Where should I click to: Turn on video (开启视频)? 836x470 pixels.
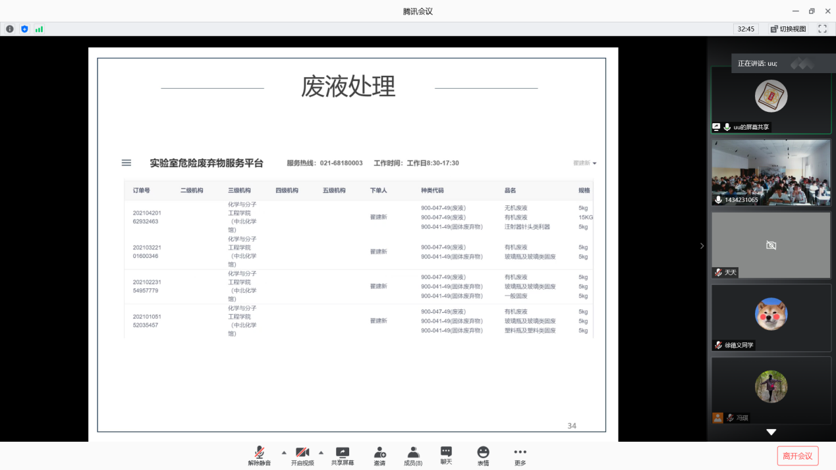pyautogui.click(x=302, y=456)
